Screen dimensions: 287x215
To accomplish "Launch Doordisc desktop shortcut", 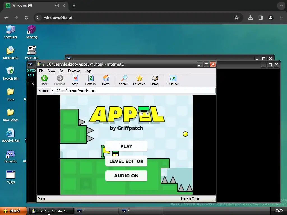I will click(x=10, y=156).
